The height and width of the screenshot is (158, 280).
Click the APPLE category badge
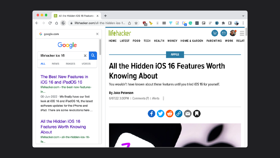point(175,55)
